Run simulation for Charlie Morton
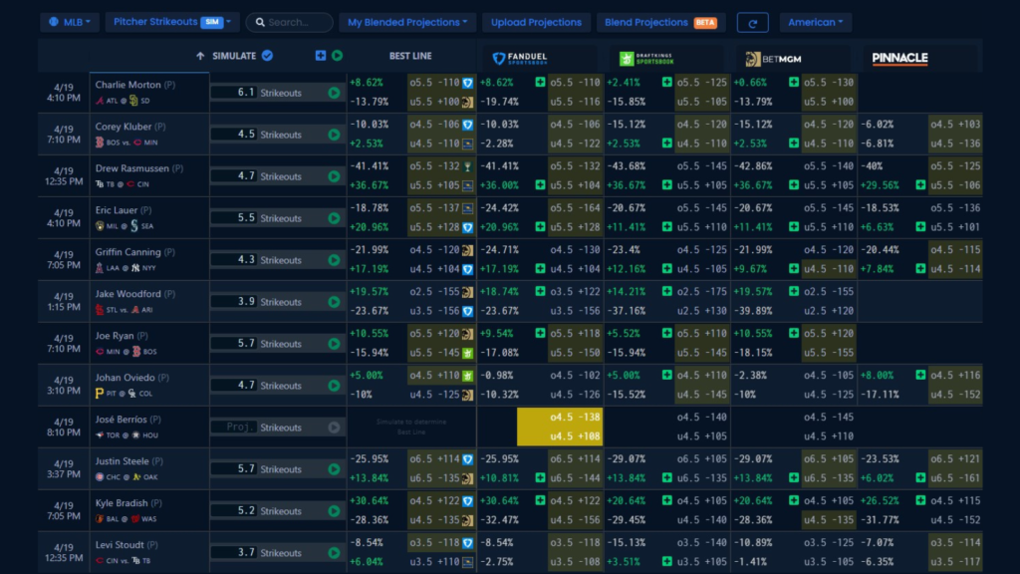This screenshot has width=1020, height=574. click(x=334, y=93)
